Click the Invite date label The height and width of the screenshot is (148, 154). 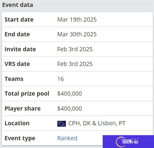pyautogui.click(x=20, y=49)
